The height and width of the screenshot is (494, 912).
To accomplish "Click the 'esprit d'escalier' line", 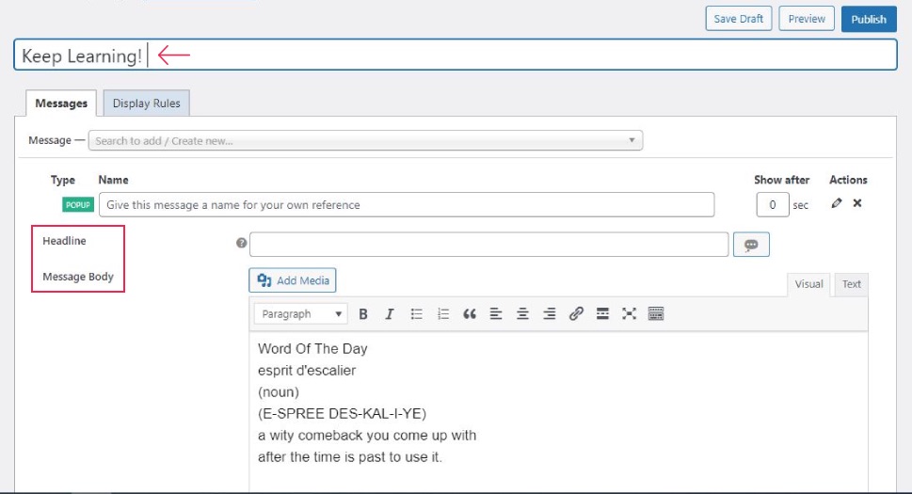I will click(x=307, y=370).
